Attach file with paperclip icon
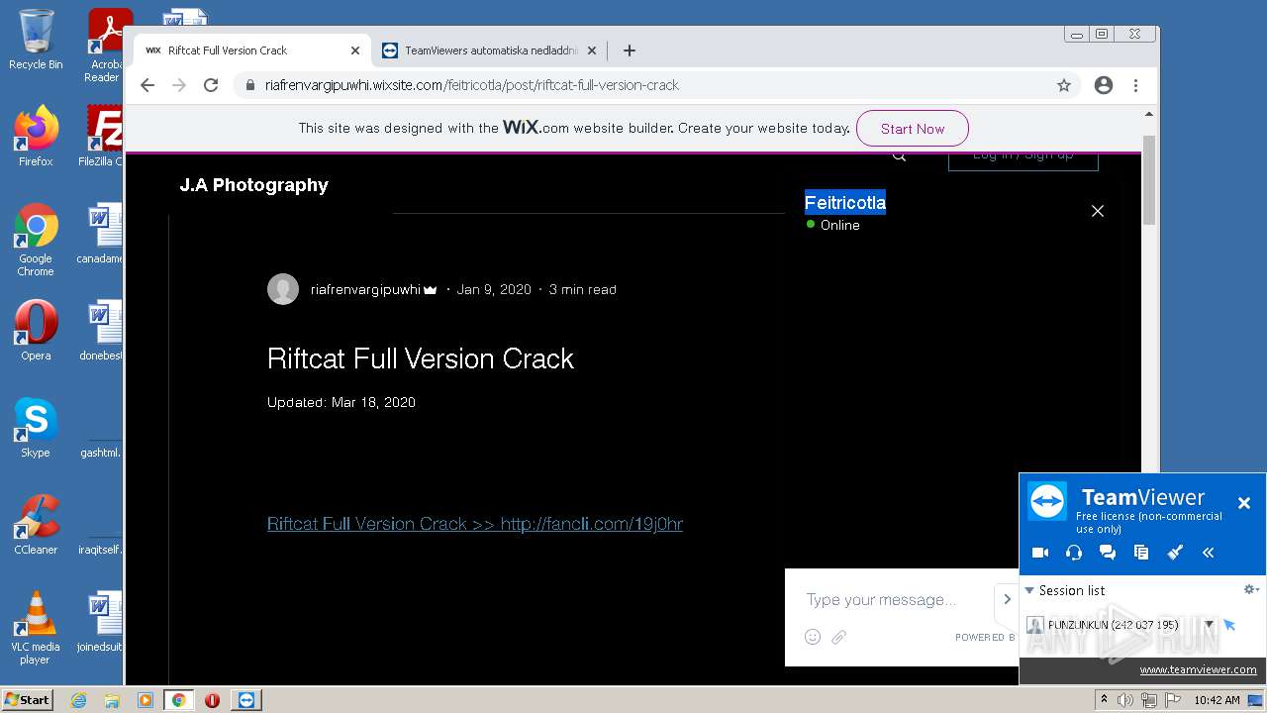The image size is (1267, 713). (838, 637)
